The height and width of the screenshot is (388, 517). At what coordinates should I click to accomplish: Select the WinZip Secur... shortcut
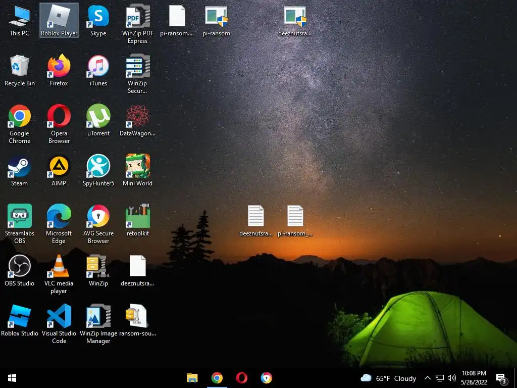tap(137, 74)
